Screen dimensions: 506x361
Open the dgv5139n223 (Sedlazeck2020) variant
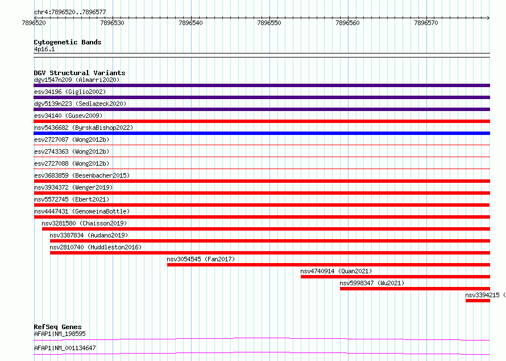262,109
